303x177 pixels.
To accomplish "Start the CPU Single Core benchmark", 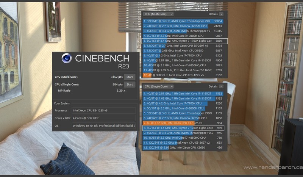I will (x=130, y=85).
